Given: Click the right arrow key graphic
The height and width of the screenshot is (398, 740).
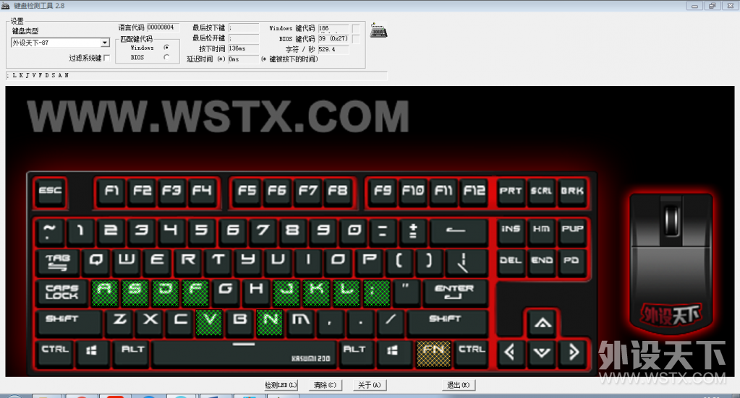Looking at the screenshot, I should point(572,352).
